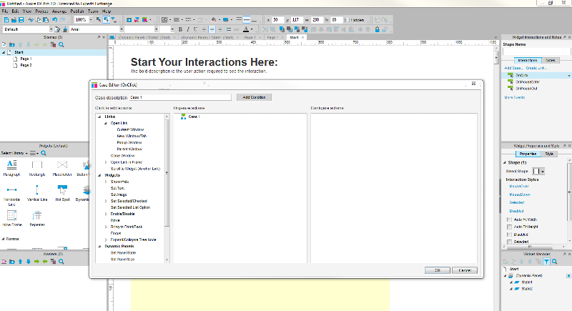Click the MouseDown interaction style link

[x=520, y=194]
